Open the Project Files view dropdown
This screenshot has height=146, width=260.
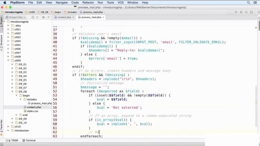pyautogui.click(x=15, y=17)
